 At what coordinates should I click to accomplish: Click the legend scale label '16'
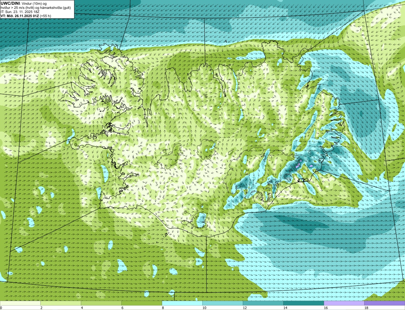tap(326, 308)
